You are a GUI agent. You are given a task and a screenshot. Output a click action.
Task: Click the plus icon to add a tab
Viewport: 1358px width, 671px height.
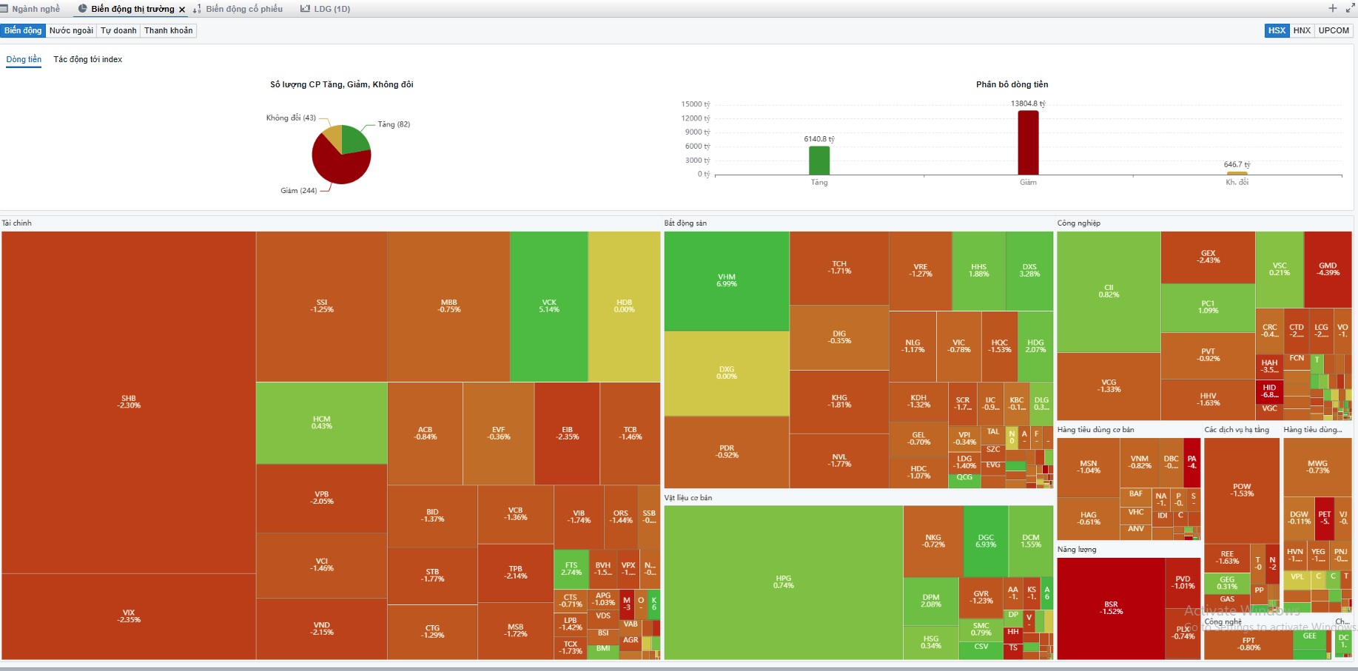click(x=1332, y=8)
